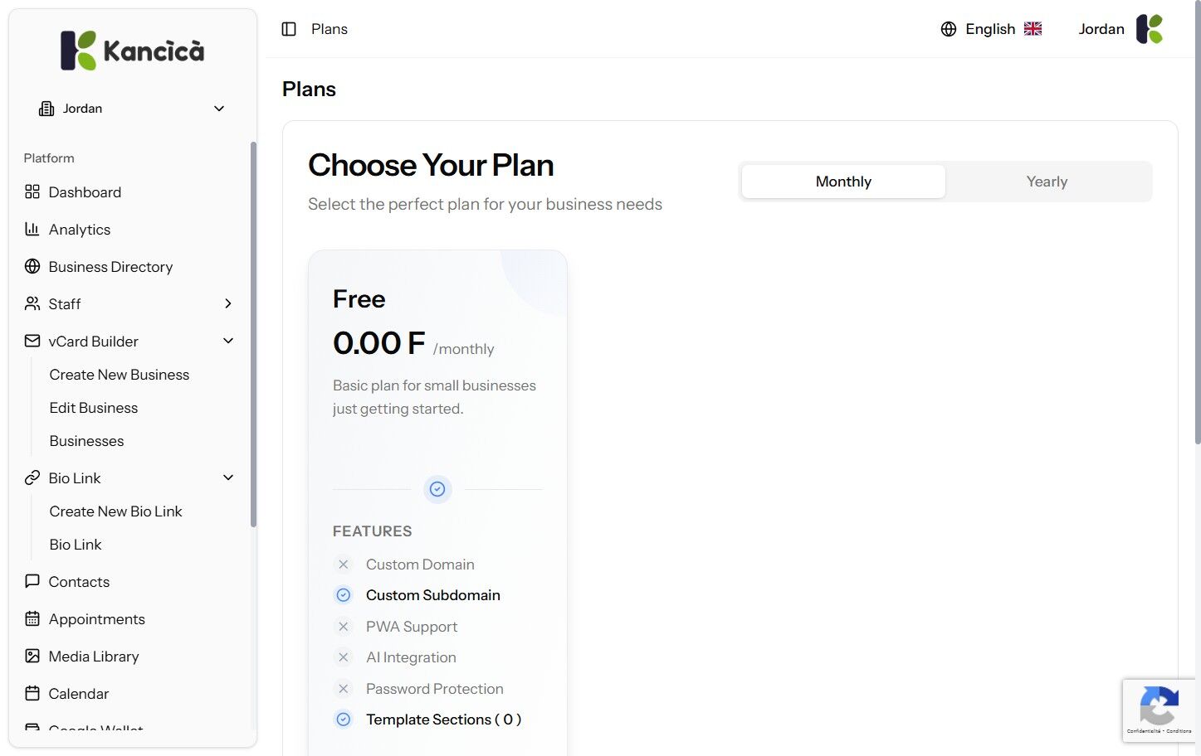
Task: Switch billing to Yearly
Action: (1047, 182)
